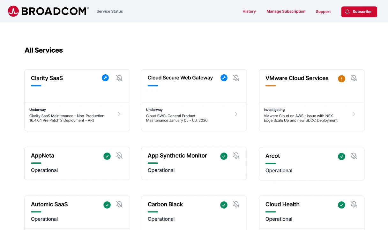The height and width of the screenshot is (230, 388).
Task: Open the History page
Action: point(249,11)
